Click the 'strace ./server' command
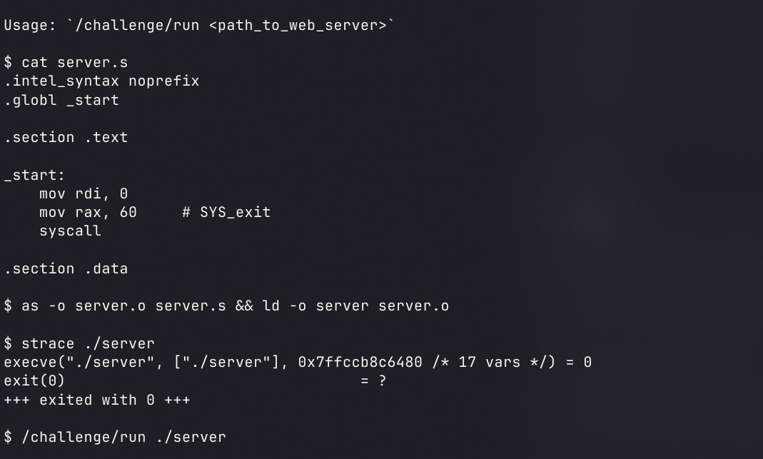 point(88,343)
